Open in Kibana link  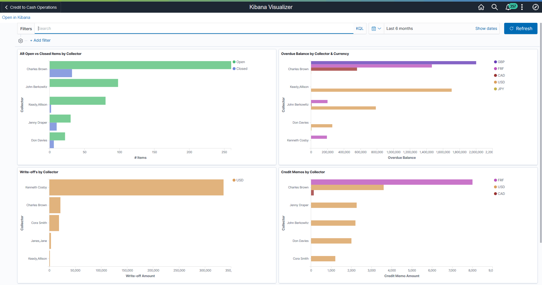pos(16,17)
